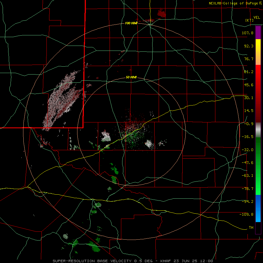Click the -16.5 velocity scale value
This screenshot has width=263, height=263.
248,137
